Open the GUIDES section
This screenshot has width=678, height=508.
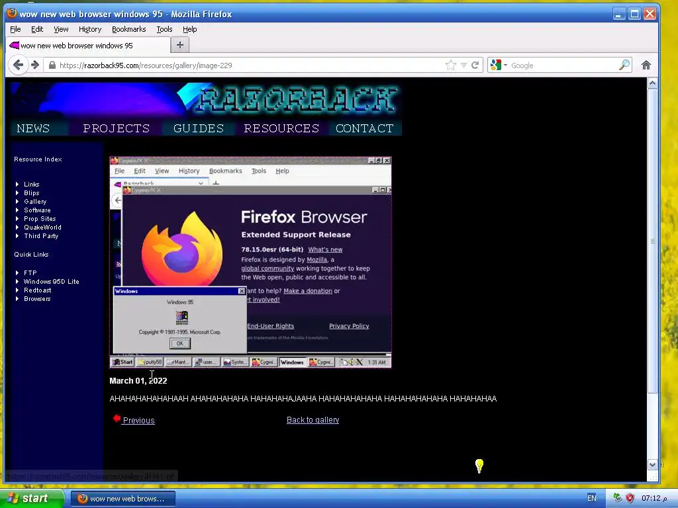199,128
